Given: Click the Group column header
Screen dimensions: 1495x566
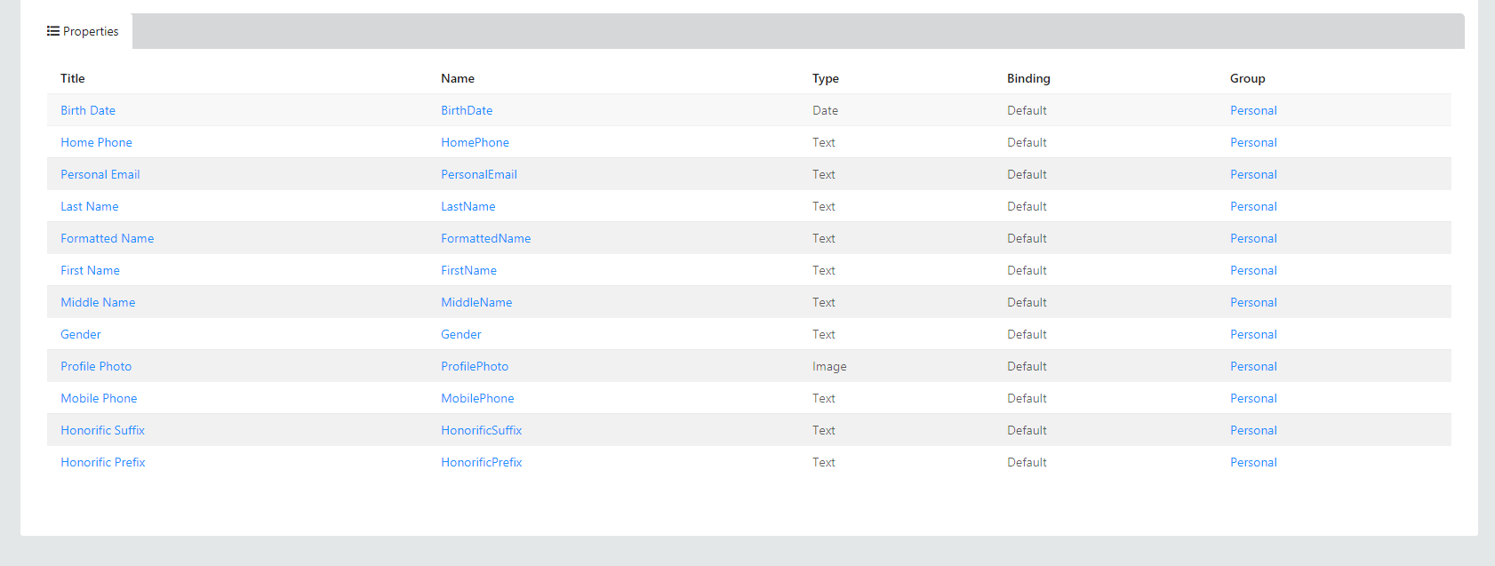Looking at the screenshot, I should [1247, 78].
